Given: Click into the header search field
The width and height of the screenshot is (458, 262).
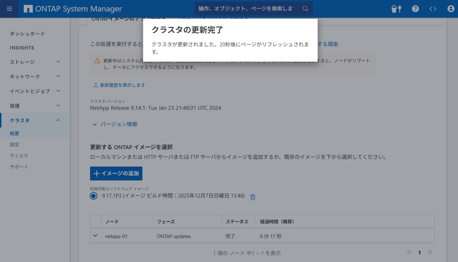Looking at the screenshot, I should 246,9.
